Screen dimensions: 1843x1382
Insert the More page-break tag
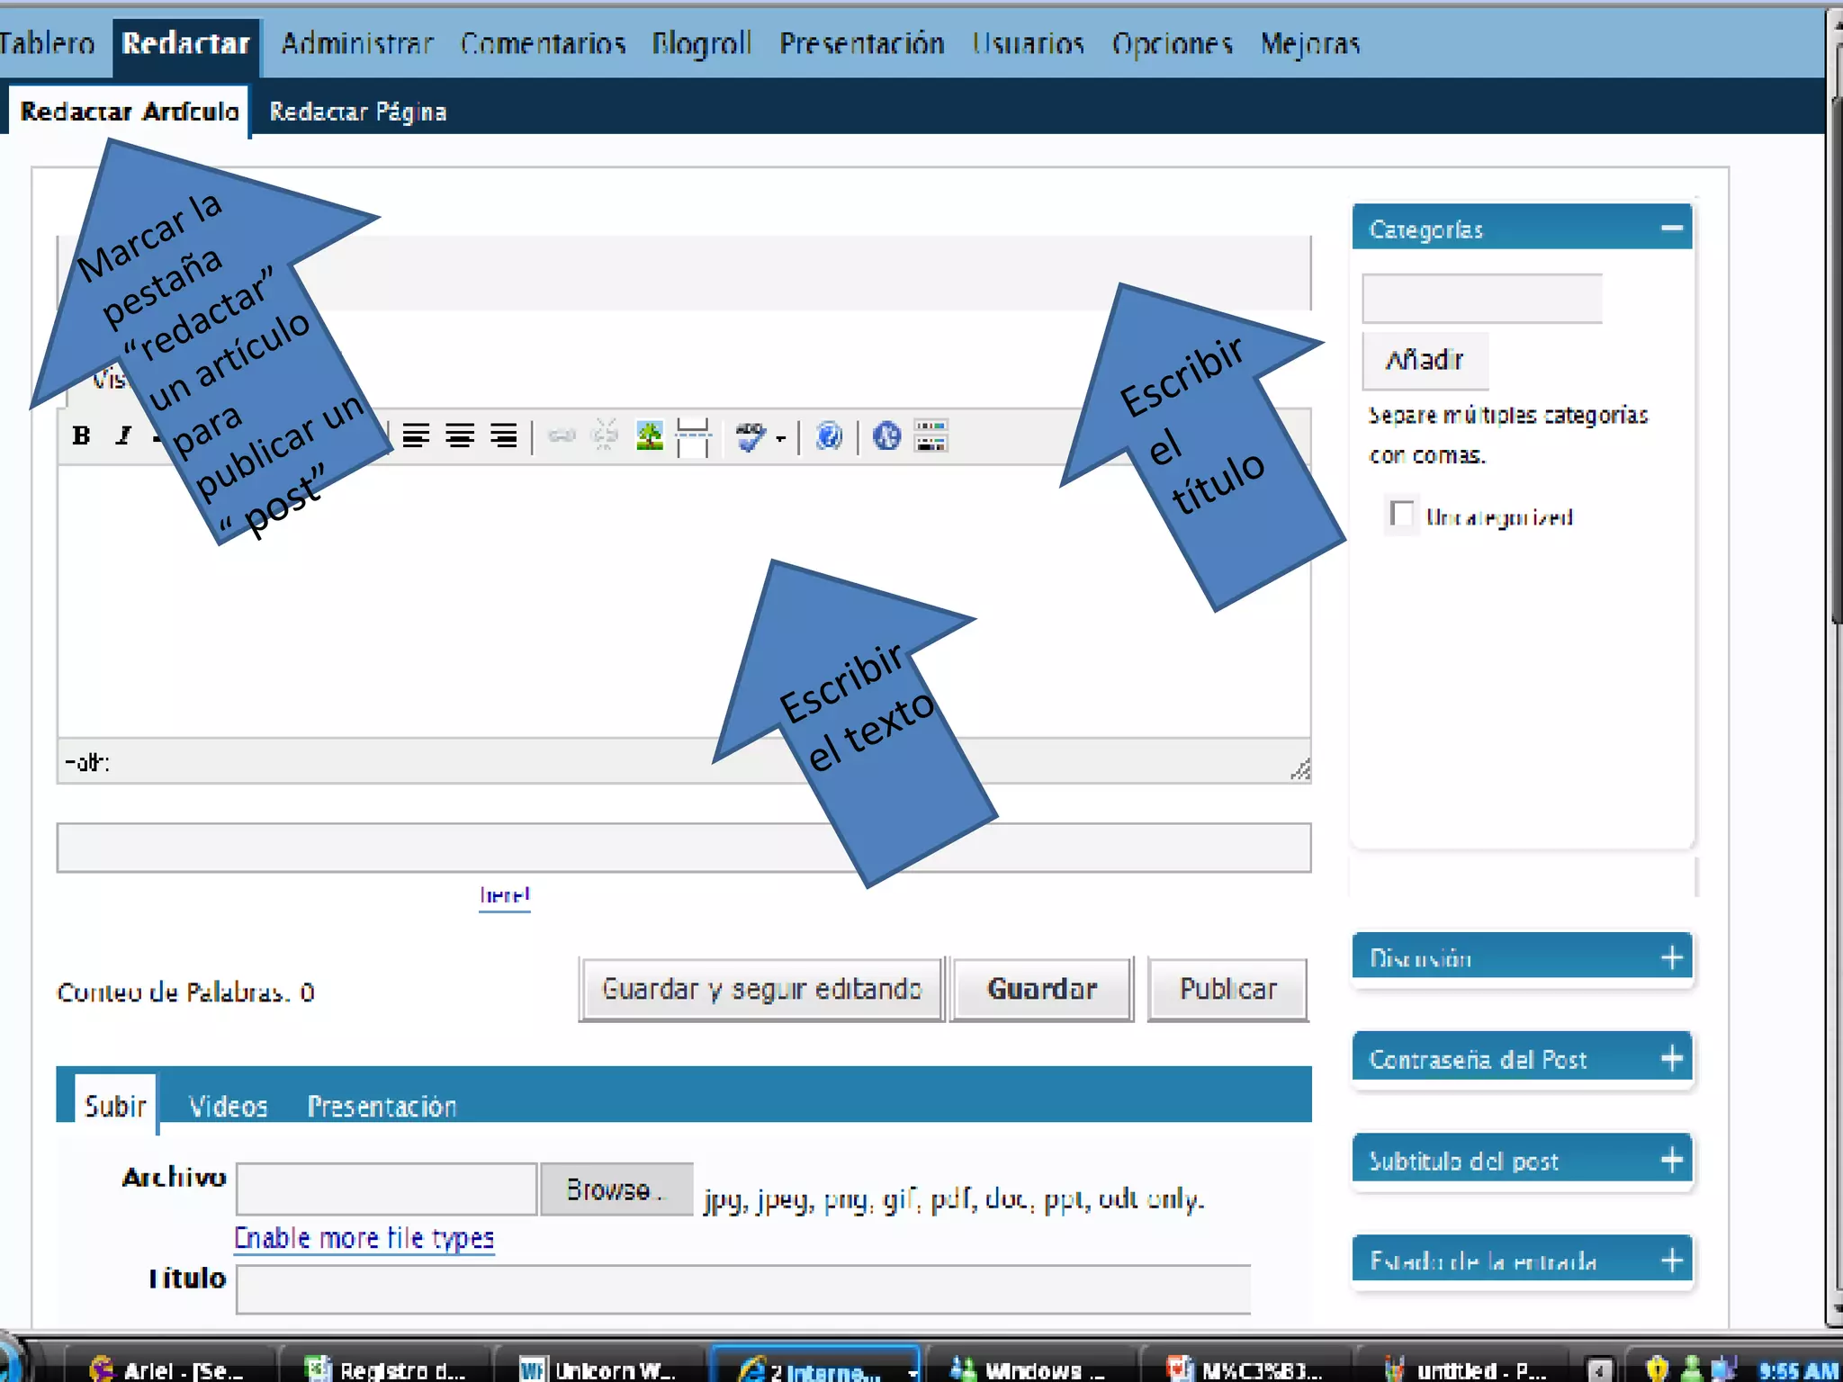click(693, 436)
